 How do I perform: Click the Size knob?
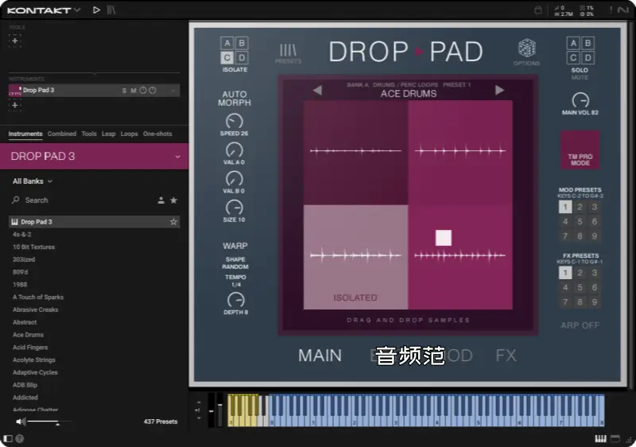click(x=234, y=208)
